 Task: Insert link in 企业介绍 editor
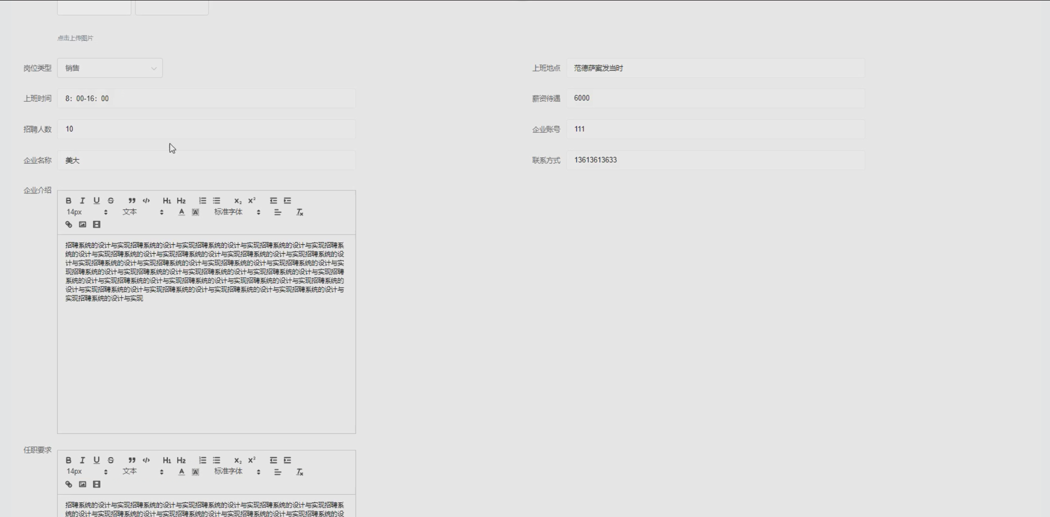tap(69, 224)
